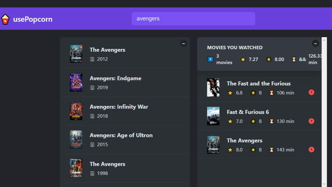Select the Avengers: Infinity War result

(125, 111)
